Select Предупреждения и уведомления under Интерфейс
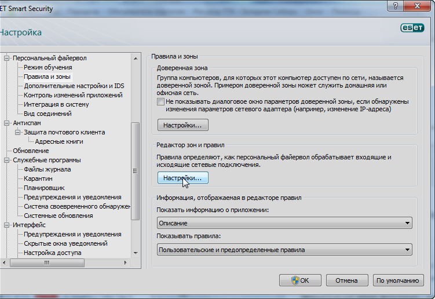 click(72, 234)
